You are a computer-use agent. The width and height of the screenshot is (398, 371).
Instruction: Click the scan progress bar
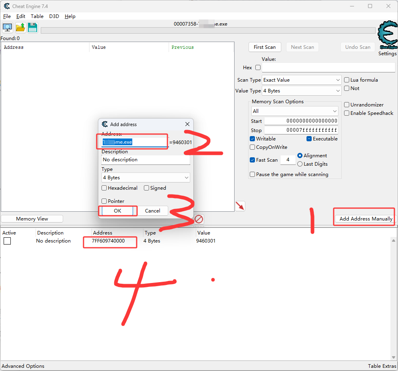pyautogui.click(x=208, y=30)
